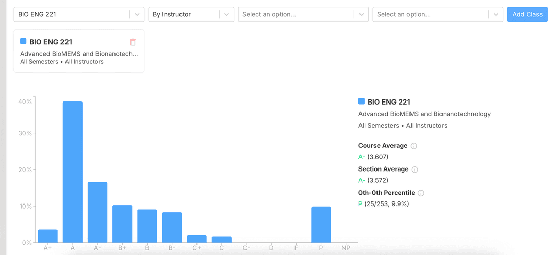
Task: Click the Add Class button
Action: [x=527, y=14]
